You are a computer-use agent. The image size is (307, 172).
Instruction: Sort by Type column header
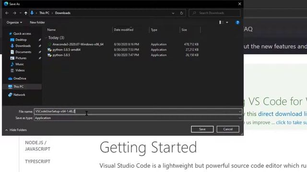tap(154, 30)
